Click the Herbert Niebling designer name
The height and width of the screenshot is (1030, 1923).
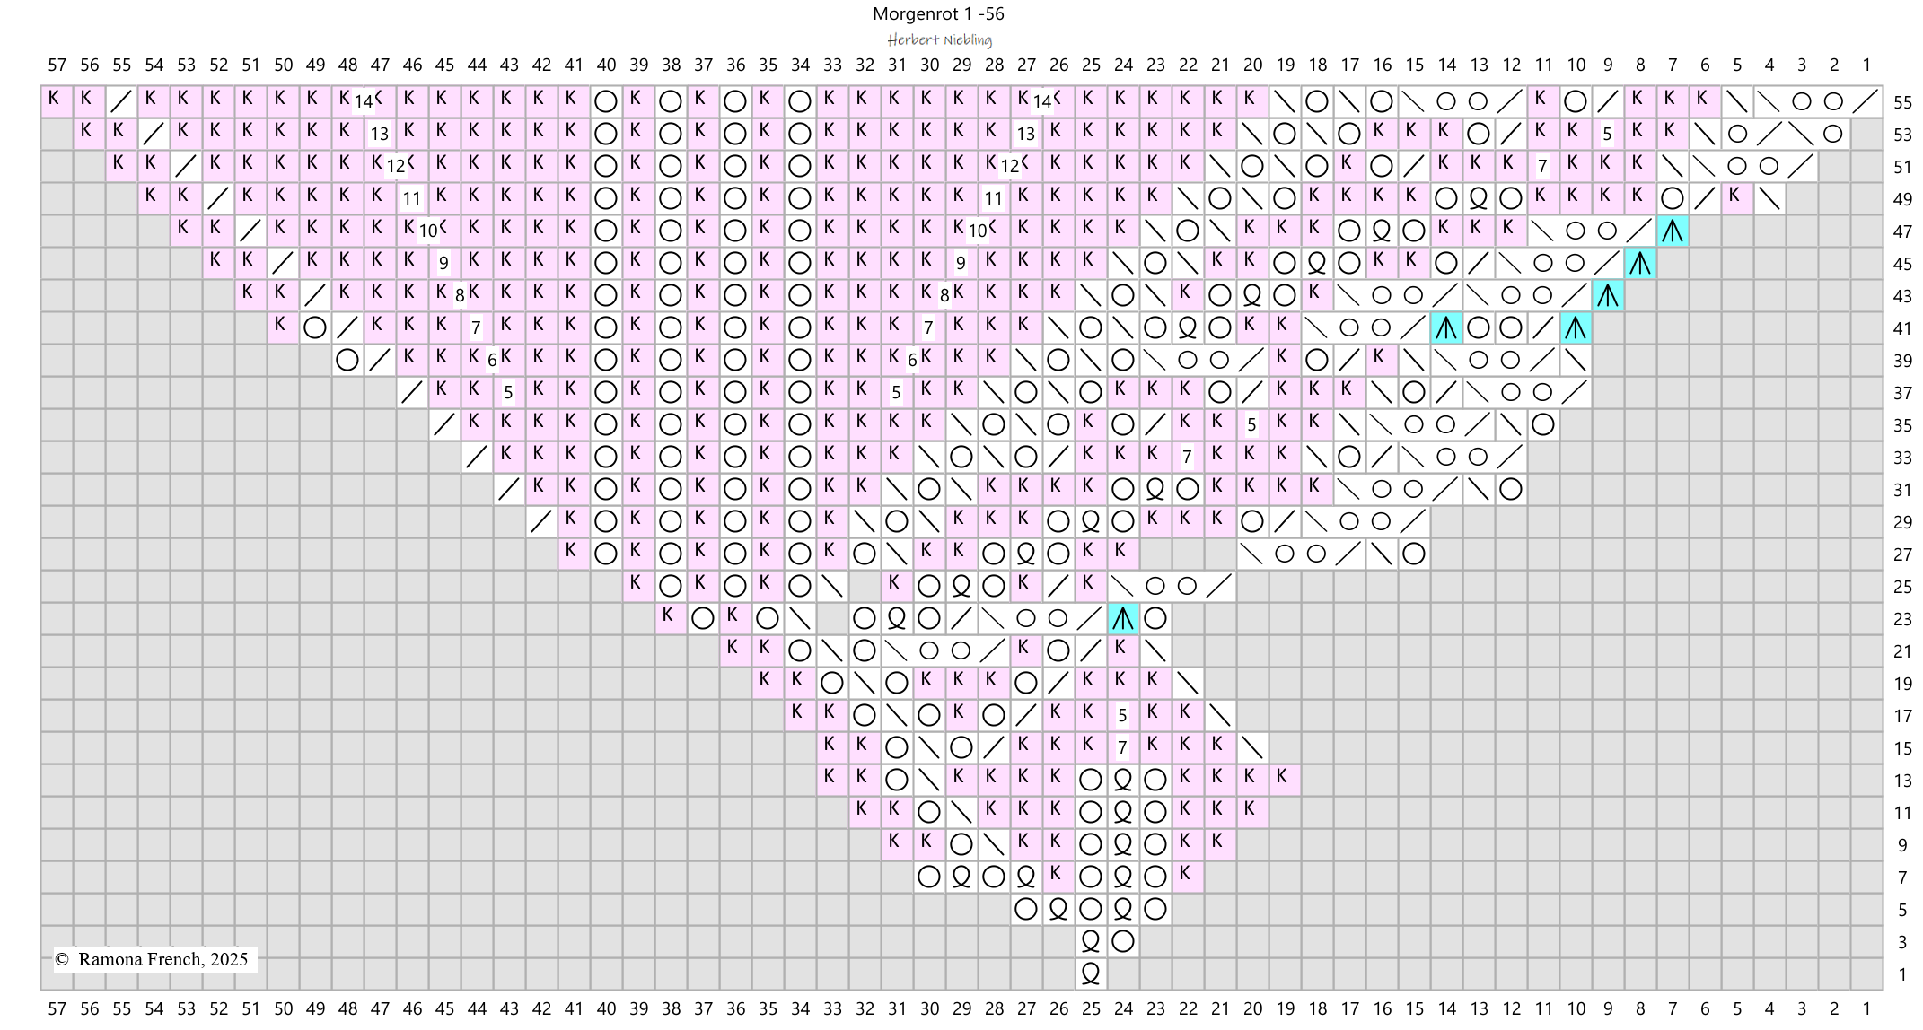pyautogui.click(x=939, y=39)
